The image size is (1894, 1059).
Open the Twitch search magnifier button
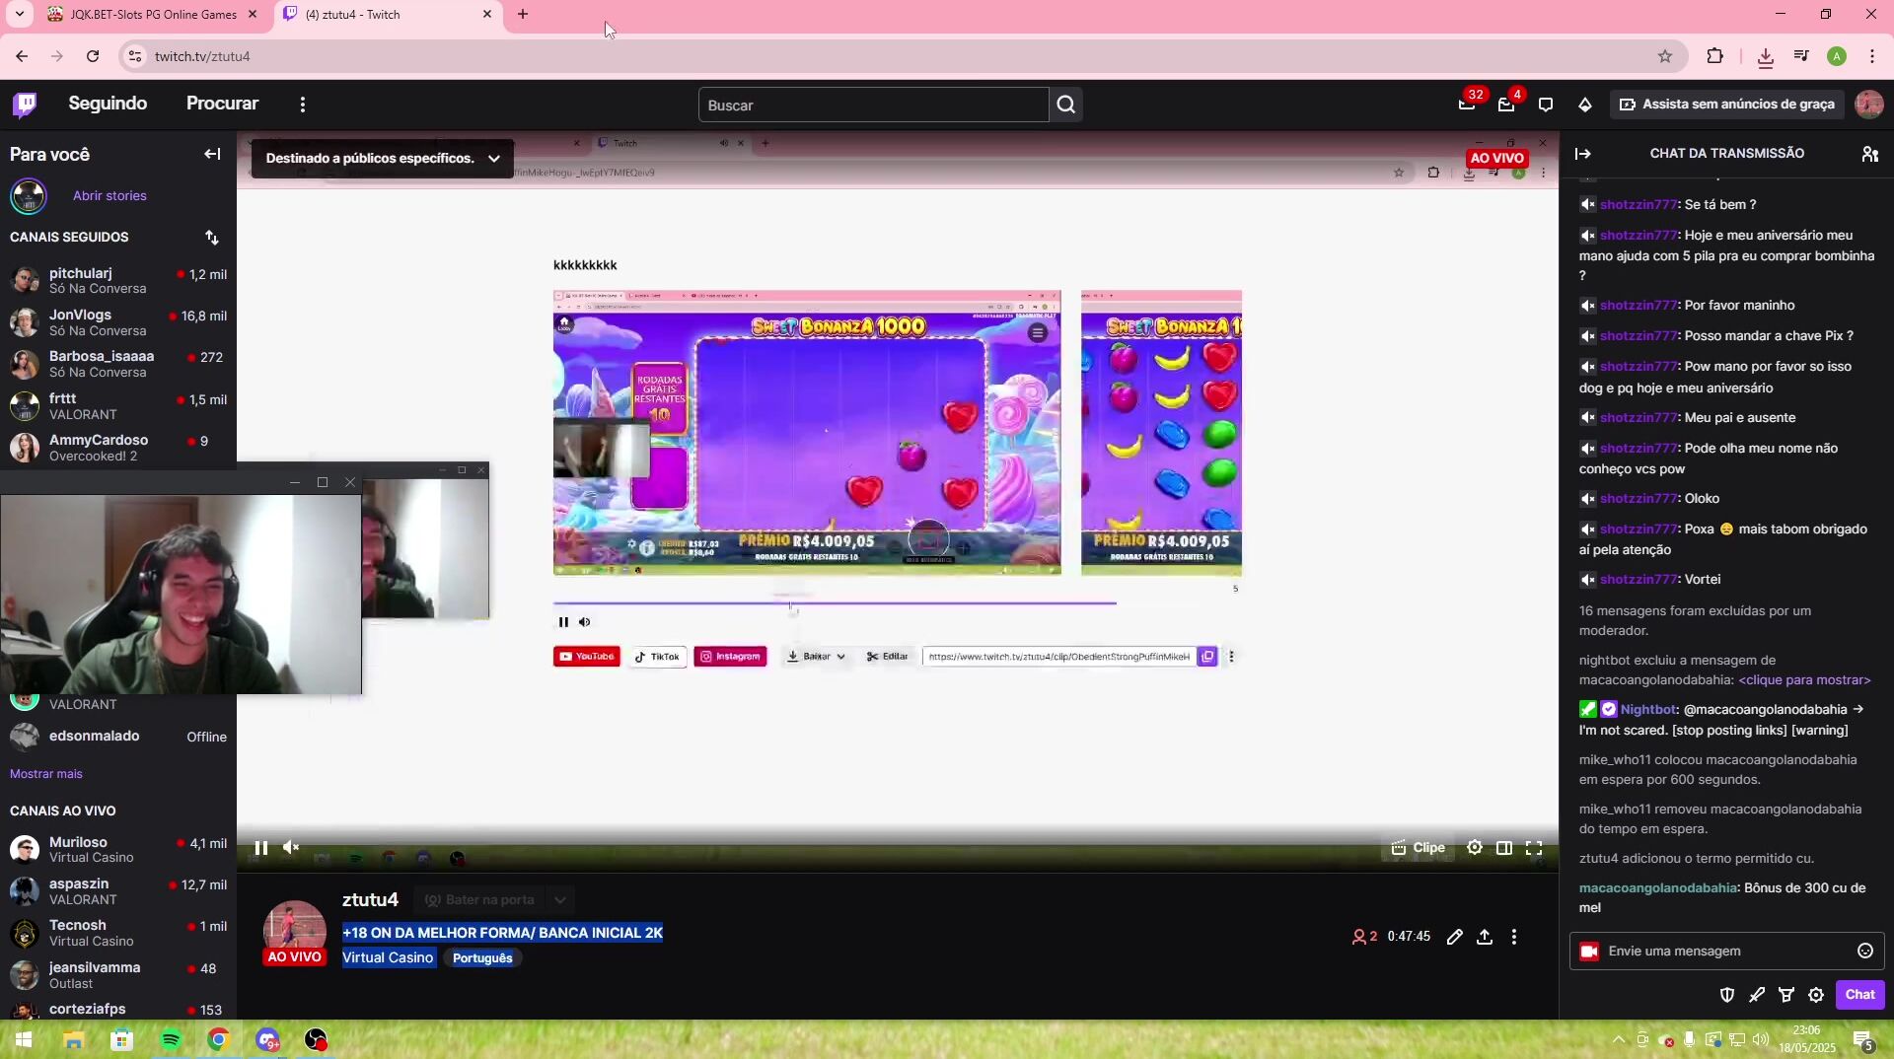click(x=1065, y=105)
